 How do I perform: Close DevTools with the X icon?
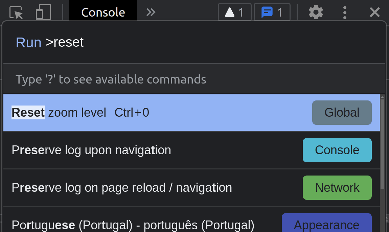tap(374, 12)
